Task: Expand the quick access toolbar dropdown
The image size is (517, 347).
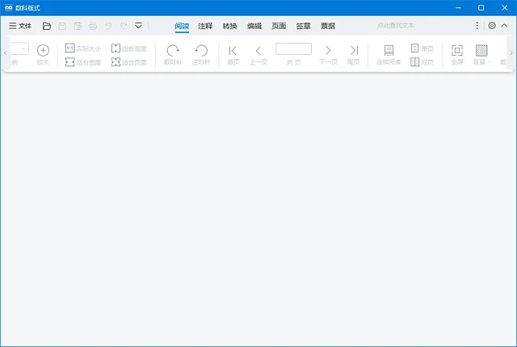Action: tap(138, 26)
